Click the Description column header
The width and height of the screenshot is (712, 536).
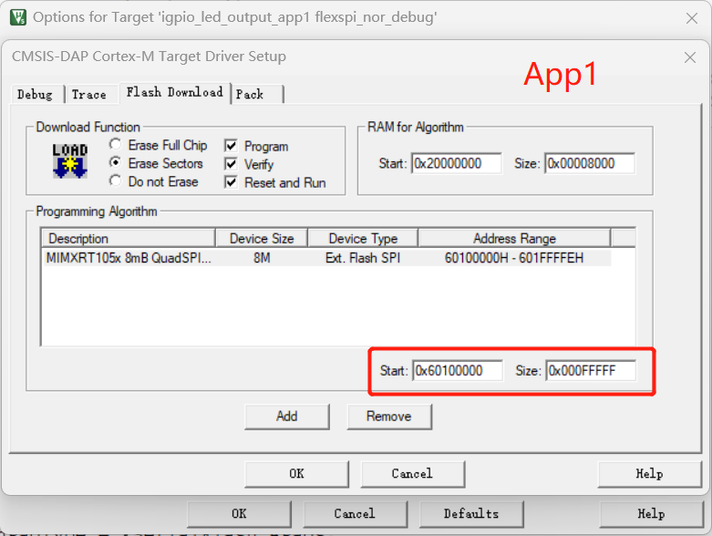click(x=128, y=238)
